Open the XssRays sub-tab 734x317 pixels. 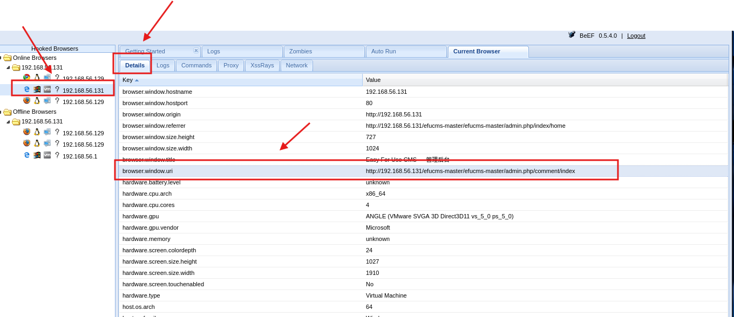tap(262, 65)
